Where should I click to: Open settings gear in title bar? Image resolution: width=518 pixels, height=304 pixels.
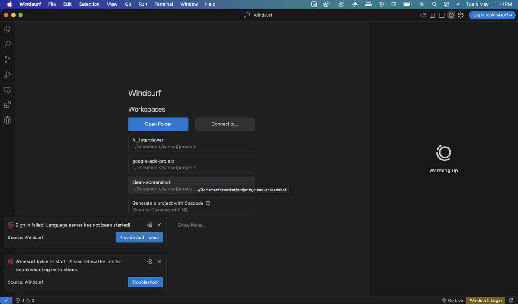461,15
